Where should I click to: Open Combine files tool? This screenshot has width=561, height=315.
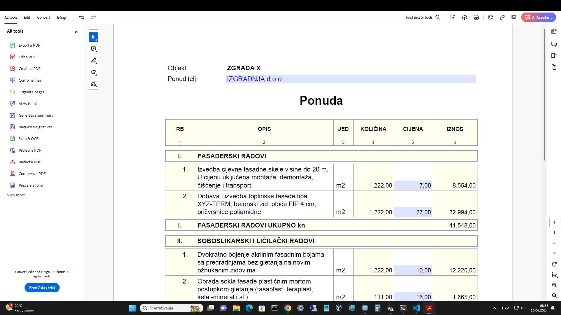(30, 80)
